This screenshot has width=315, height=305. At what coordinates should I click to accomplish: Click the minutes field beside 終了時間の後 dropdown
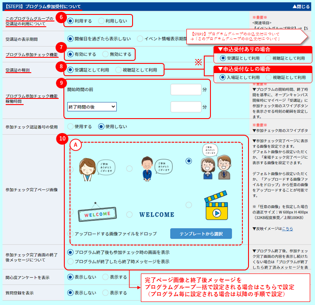tap(186, 107)
